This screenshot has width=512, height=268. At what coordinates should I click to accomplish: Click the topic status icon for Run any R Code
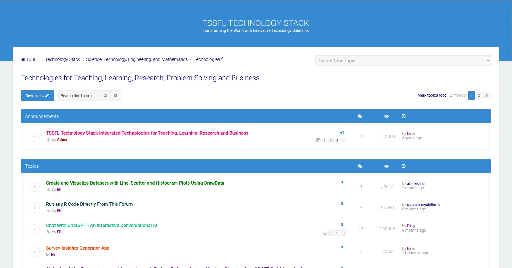point(35,208)
